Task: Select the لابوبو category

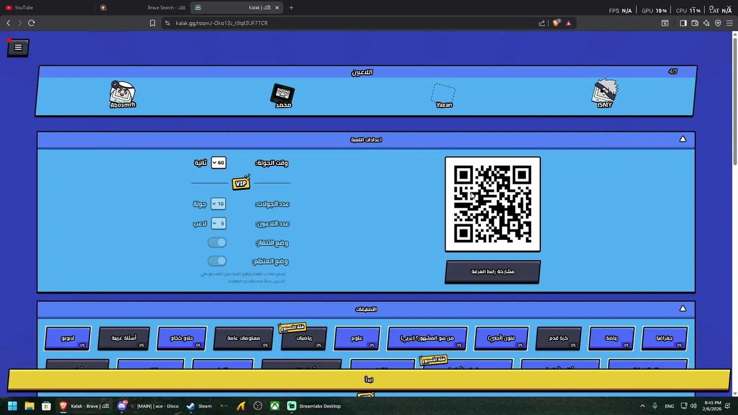Action: pos(68,338)
